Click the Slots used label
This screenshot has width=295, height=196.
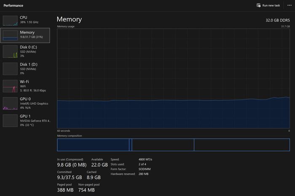click(118, 164)
